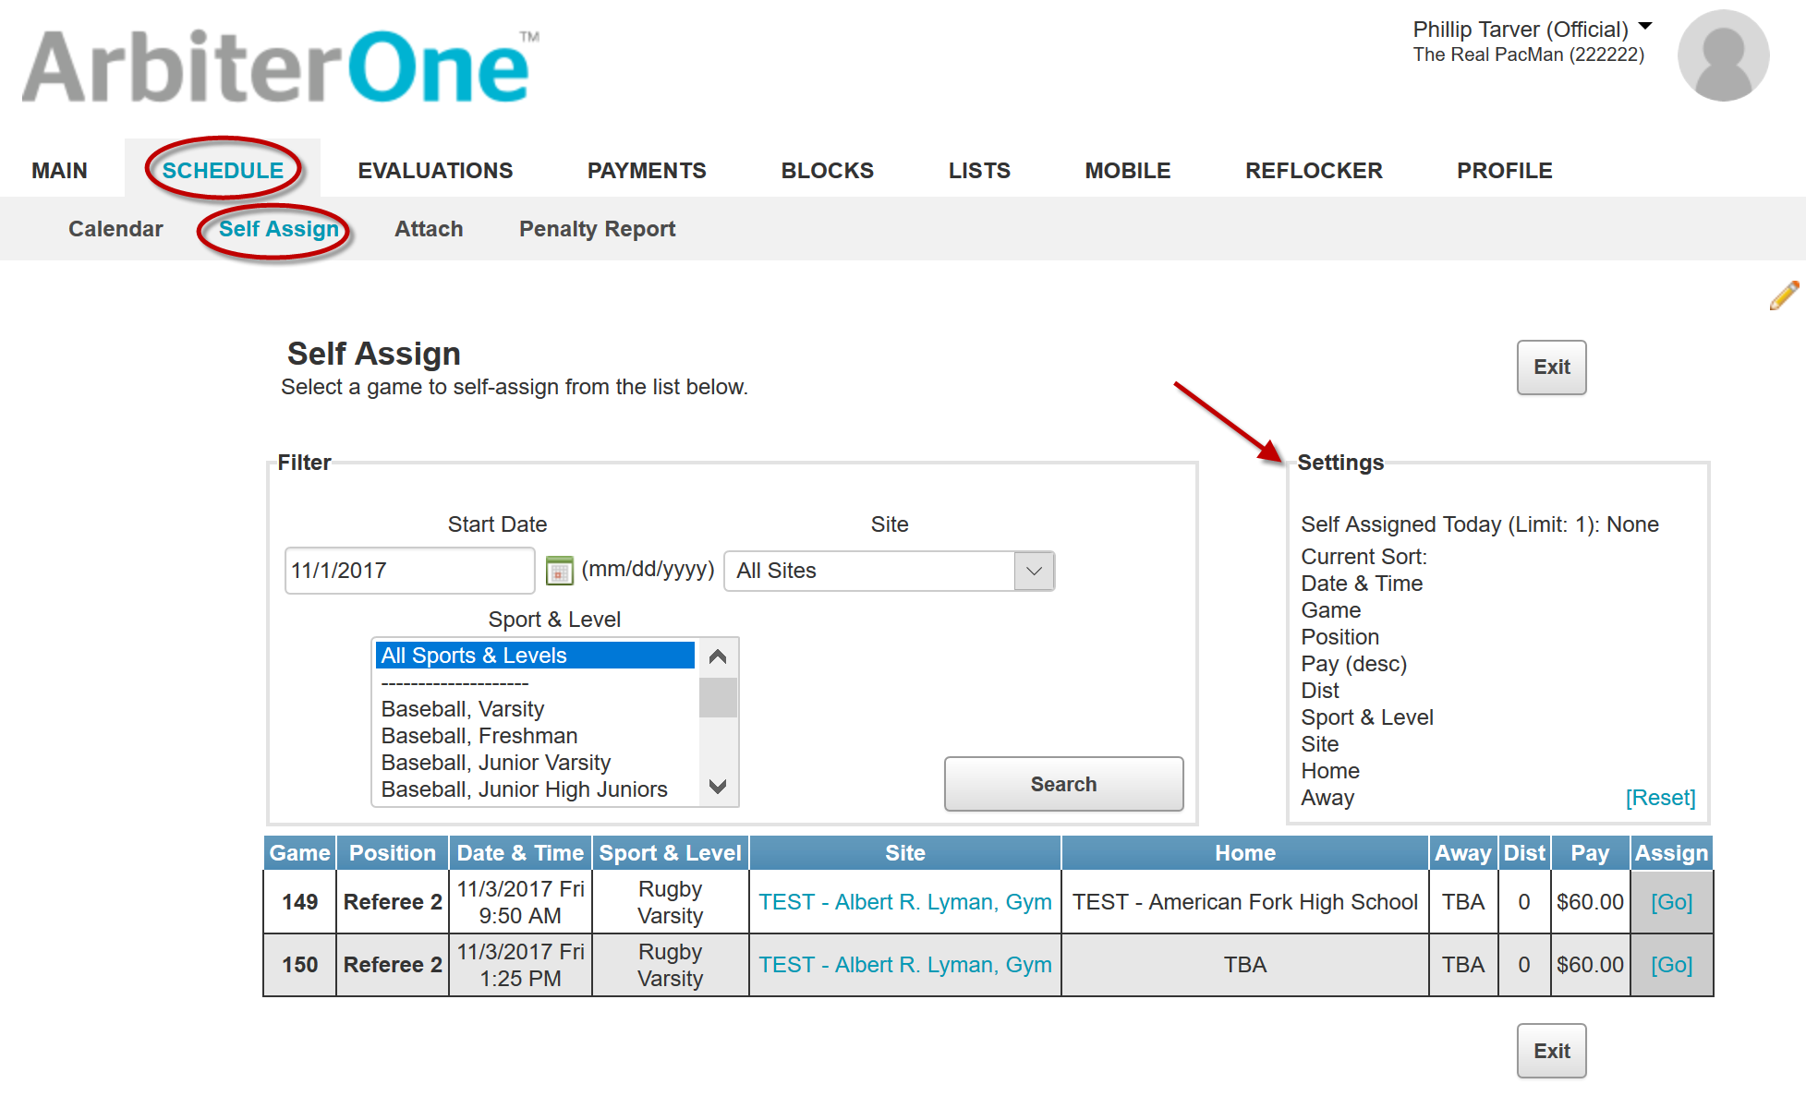Image resolution: width=1806 pixels, height=1108 pixels.
Task: Sort by the Away column header
Action: (x=1463, y=853)
